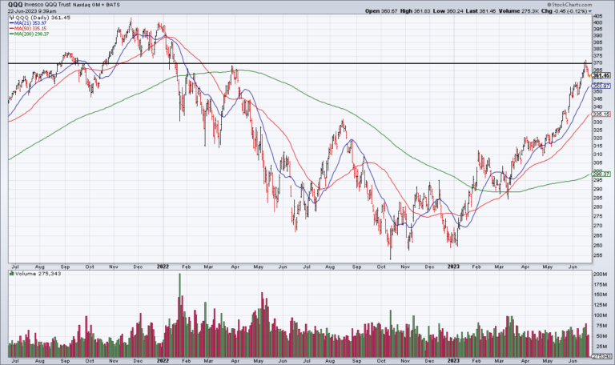Click the 2023 year marker on axis
Image resolution: width=615 pixels, height=365 pixels.
pos(453,266)
